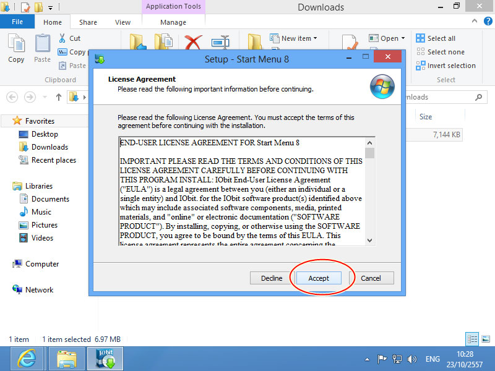The height and width of the screenshot is (371, 495).
Task: Open the Documents library
Action: [x=50, y=198]
